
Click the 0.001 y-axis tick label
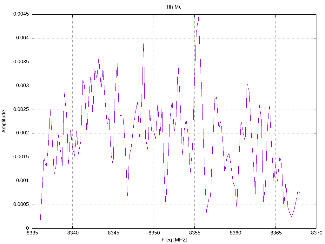tap(23, 180)
